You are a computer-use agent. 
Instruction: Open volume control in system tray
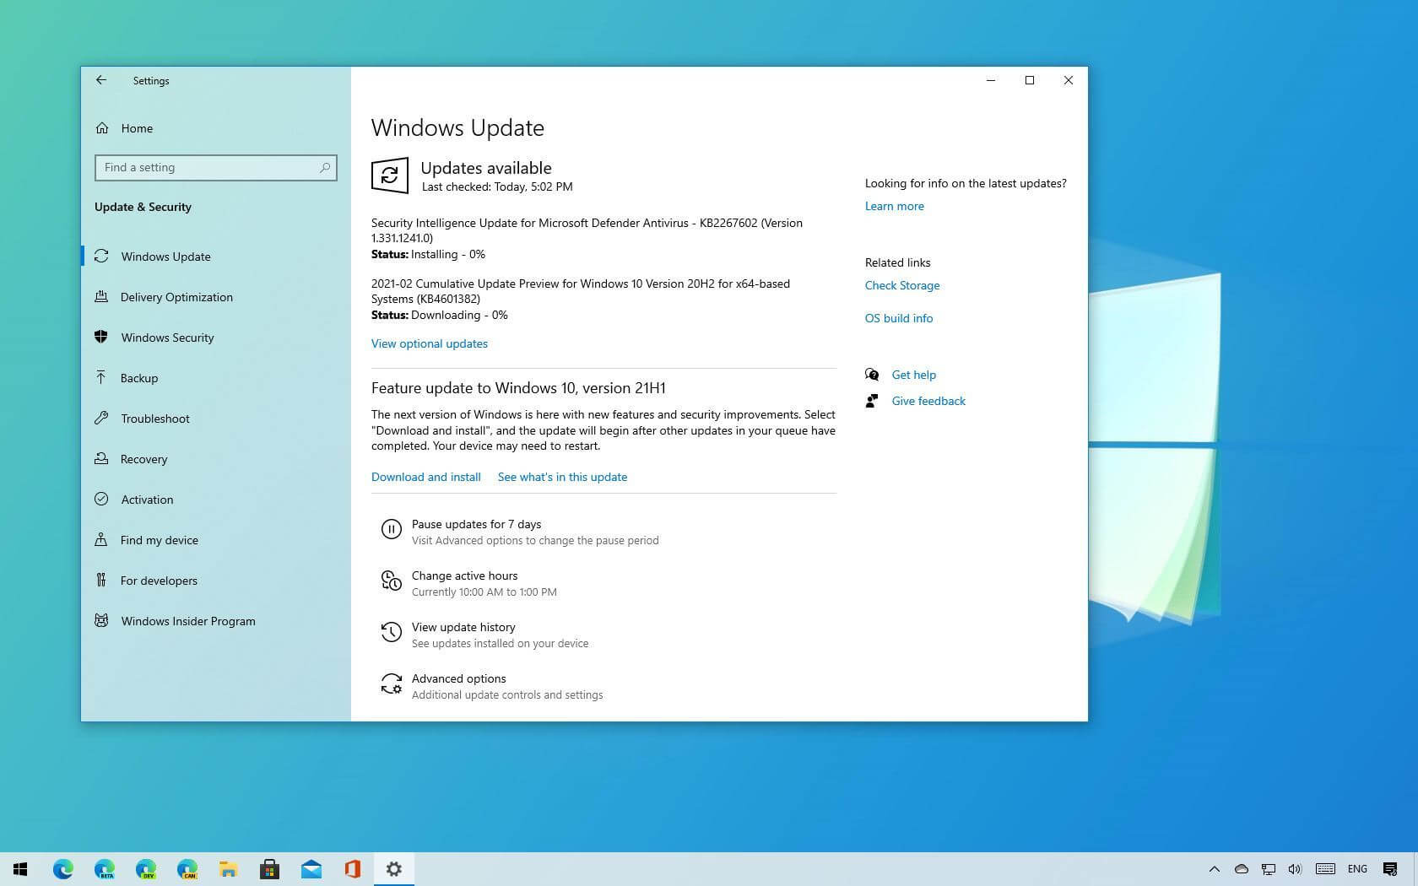pyautogui.click(x=1295, y=868)
